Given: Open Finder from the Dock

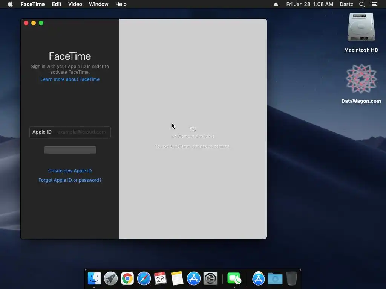Looking at the screenshot, I should click(94, 279).
